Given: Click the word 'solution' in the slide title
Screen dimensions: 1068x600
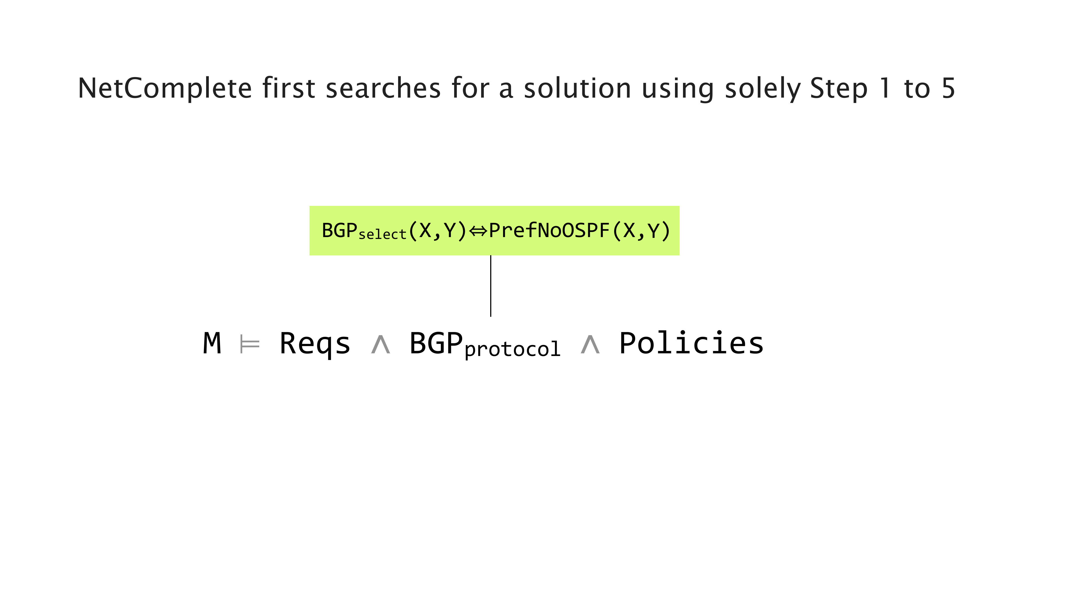Looking at the screenshot, I should tap(577, 89).
